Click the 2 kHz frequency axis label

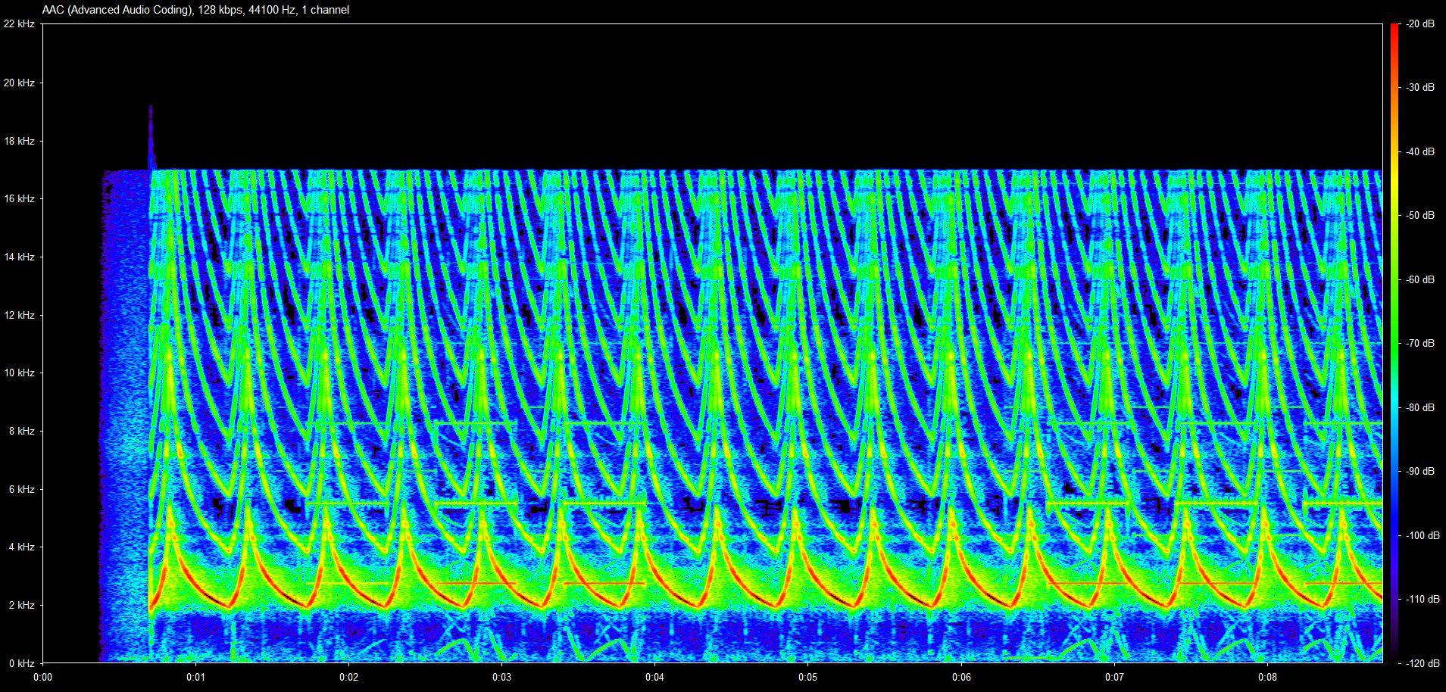point(22,605)
